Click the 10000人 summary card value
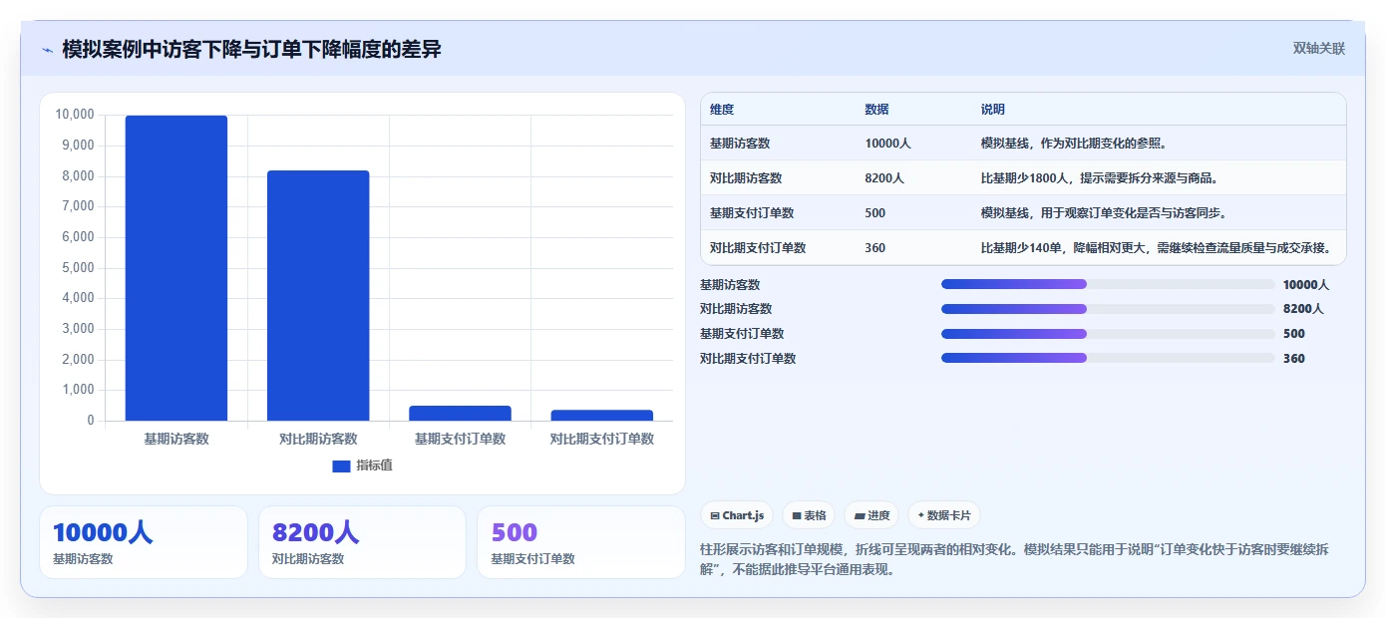 coord(103,533)
